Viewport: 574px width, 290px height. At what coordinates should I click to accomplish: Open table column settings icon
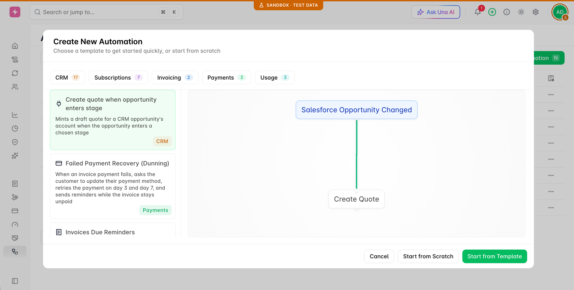click(551, 78)
